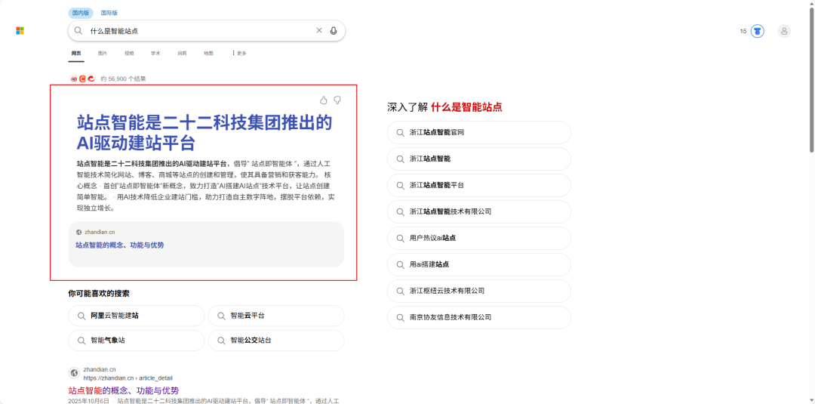Search for 浙江枢纽云技术有限公司

coord(478,291)
